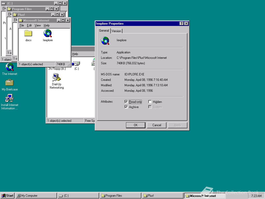Click the folder icon in Microsoft Internet title bar

point(21,20)
